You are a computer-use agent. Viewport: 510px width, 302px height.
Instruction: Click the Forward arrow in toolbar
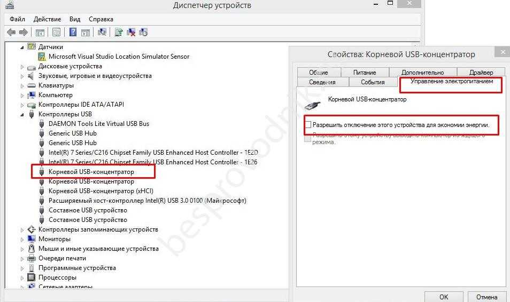(x=23, y=32)
